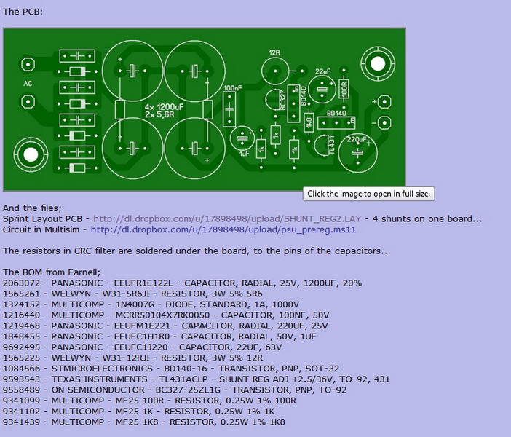Click the 1k8 resistor footprint on PCB
This screenshot has height=437, width=511.
coord(309,122)
